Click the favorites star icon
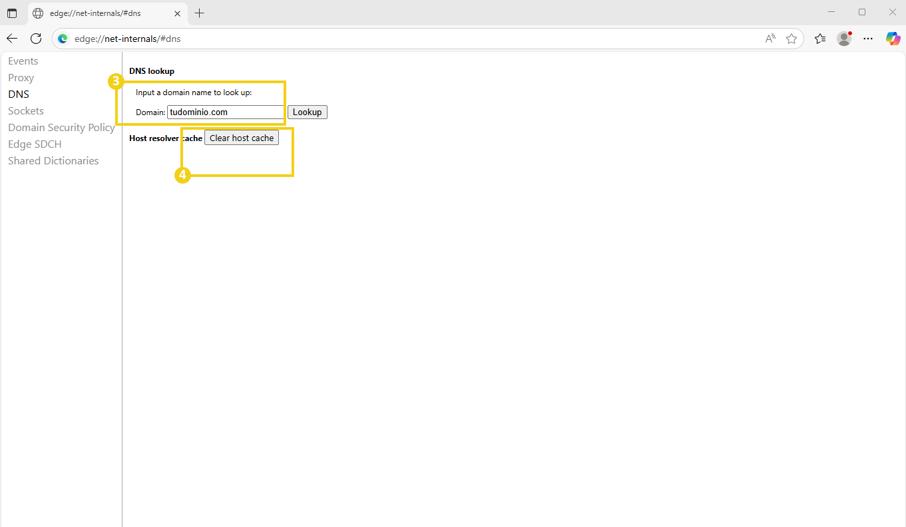 click(792, 39)
